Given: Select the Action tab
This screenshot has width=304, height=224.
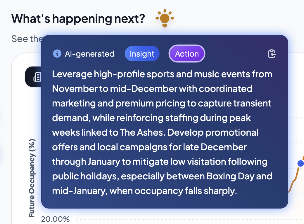Looking at the screenshot, I should (x=187, y=54).
